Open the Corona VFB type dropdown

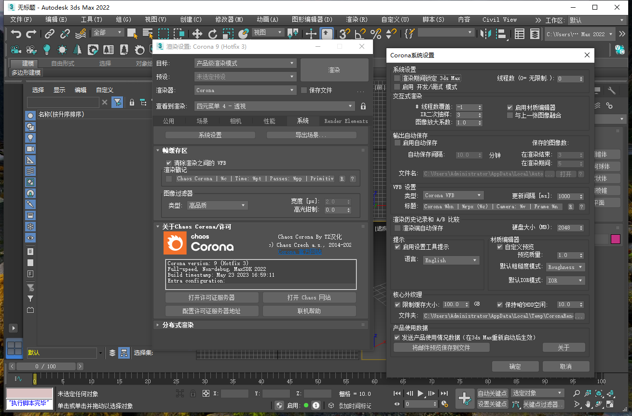[453, 195]
